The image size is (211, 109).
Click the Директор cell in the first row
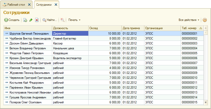point(70,34)
